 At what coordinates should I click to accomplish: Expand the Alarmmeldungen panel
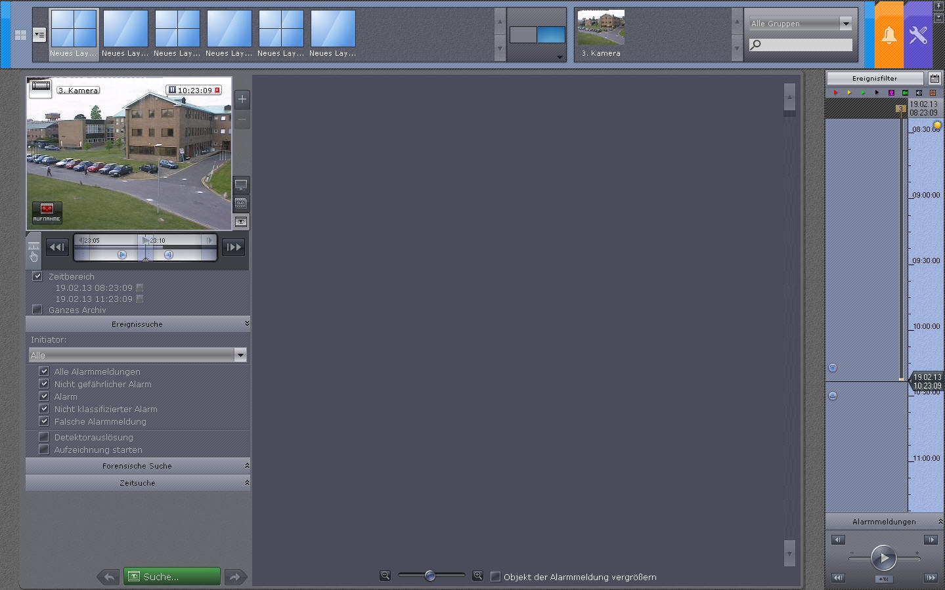point(885,522)
